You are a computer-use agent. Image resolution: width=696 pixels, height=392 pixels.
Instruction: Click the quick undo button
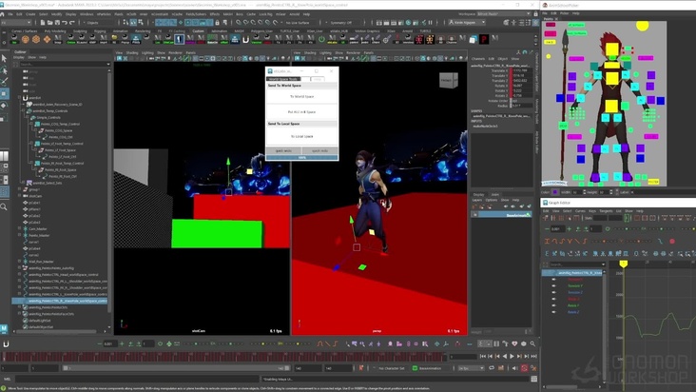[284, 150]
